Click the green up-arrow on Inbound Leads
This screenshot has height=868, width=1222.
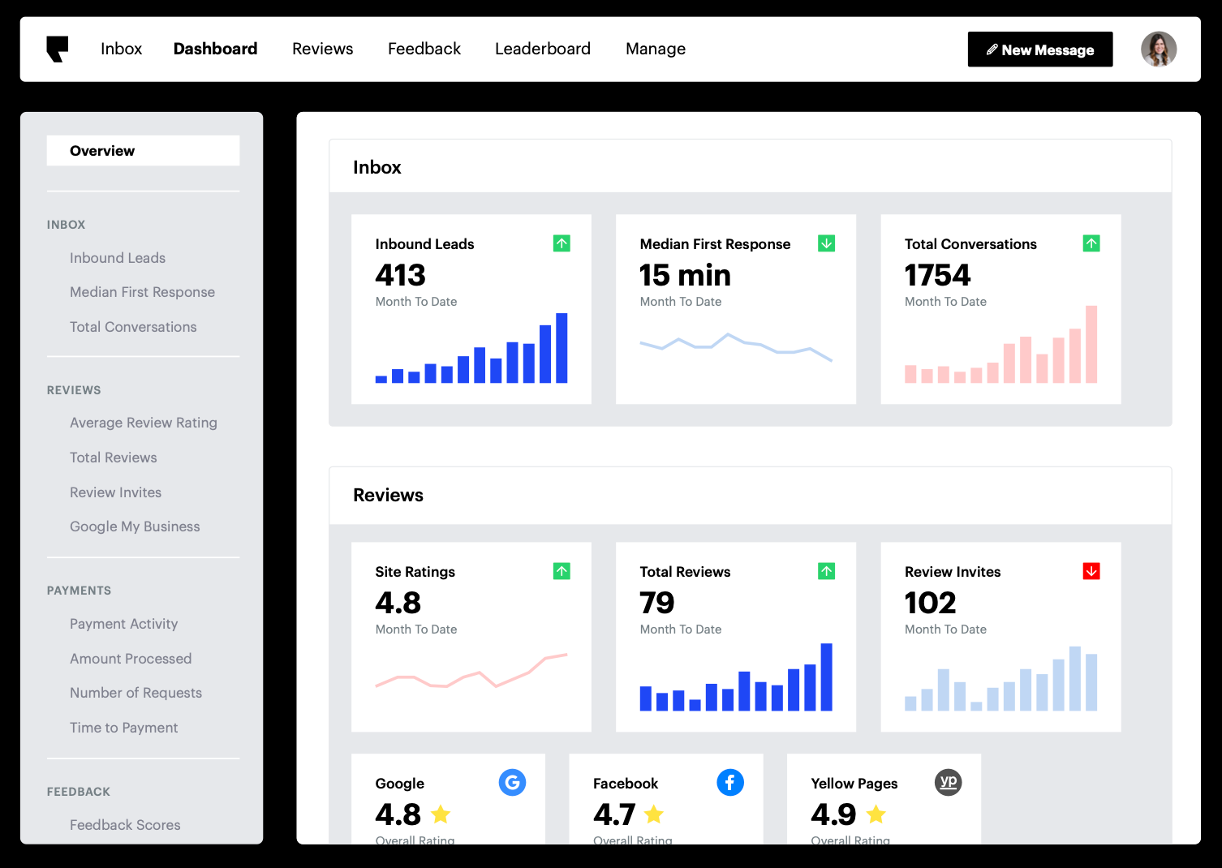pos(561,243)
